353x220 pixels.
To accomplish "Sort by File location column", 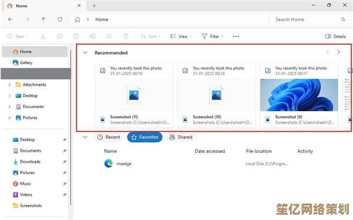I will click(x=259, y=151).
